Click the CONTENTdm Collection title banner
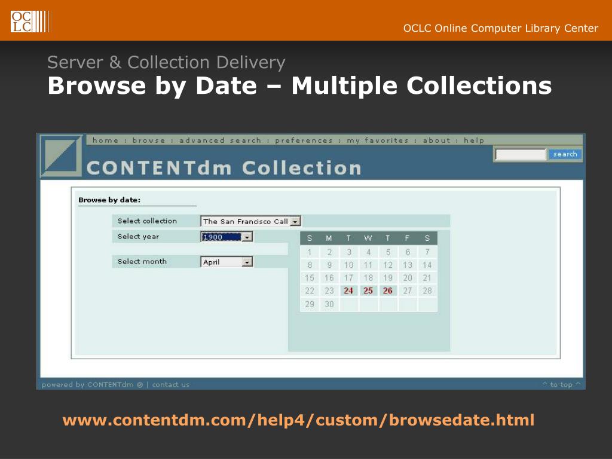 click(224, 168)
